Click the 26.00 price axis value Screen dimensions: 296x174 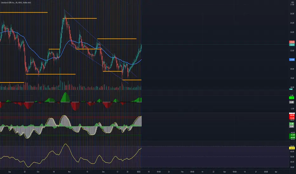pyautogui.click(x=292, y=14)
